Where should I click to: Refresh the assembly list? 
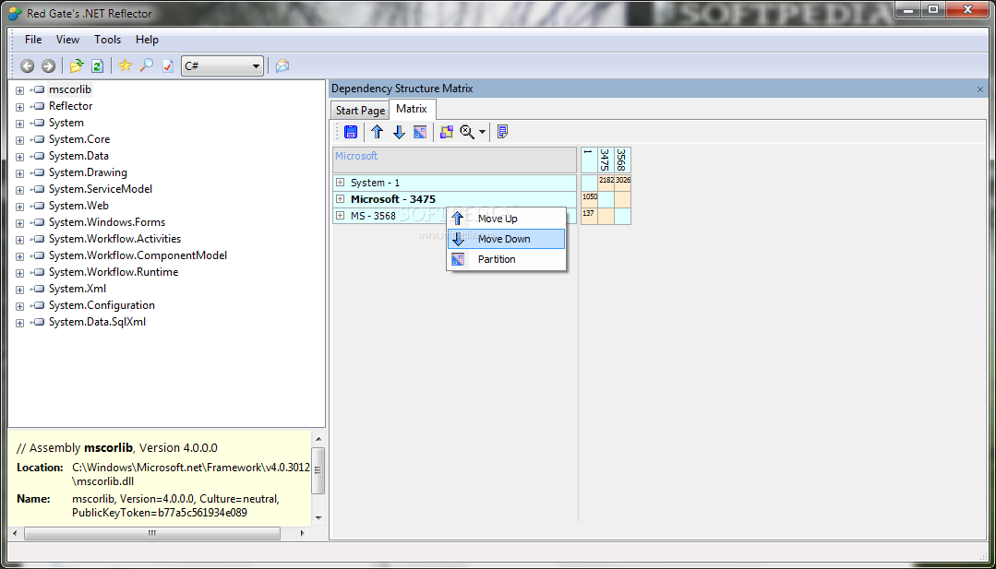click(97, 66)
